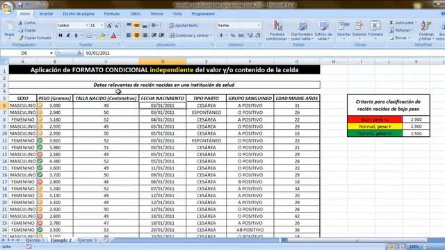Open the Diseño de página tab
445x250 pixels.
[79, 14]
